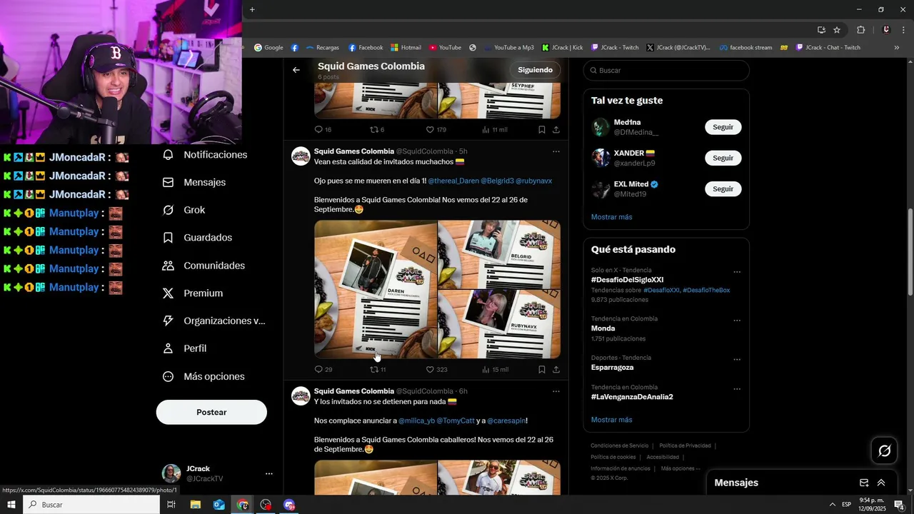Open the Monda trend
This screenshot has width=914, height=514.
(603, 328)
